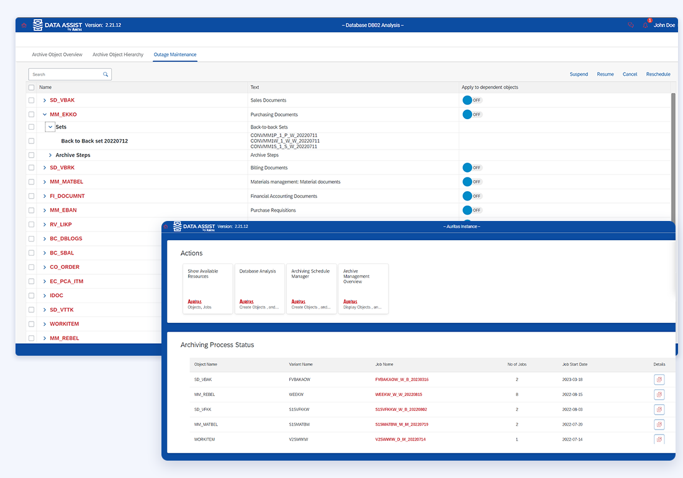Check the MM_REBEL row checkbox
This screenshot has width=683, height=478.
pyautogui.click(x=32, y=338)
